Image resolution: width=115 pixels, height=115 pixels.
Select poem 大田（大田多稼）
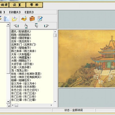tap(21, 67)
